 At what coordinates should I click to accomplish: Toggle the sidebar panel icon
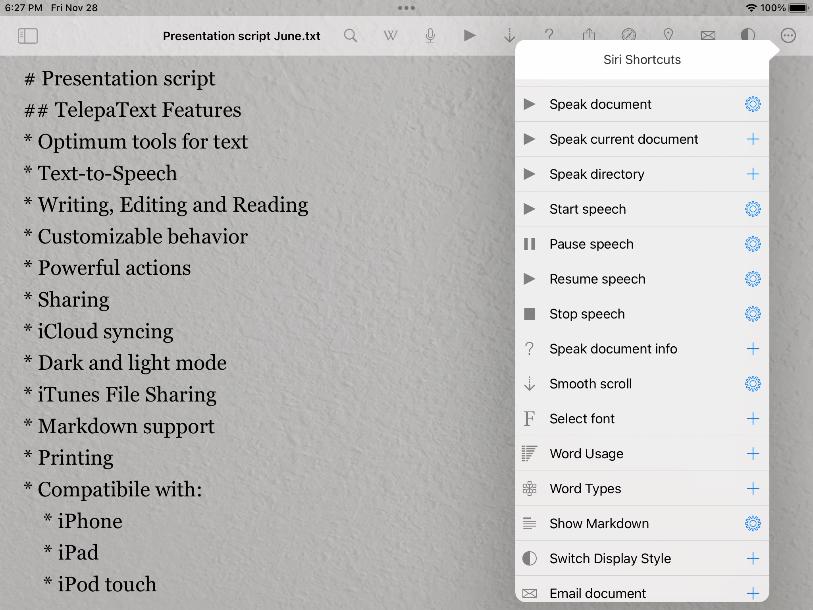tap(28, 36)
